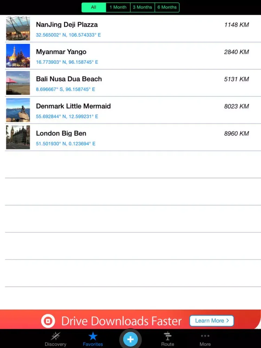Tap the red ad logo icon

coord(48,321)
